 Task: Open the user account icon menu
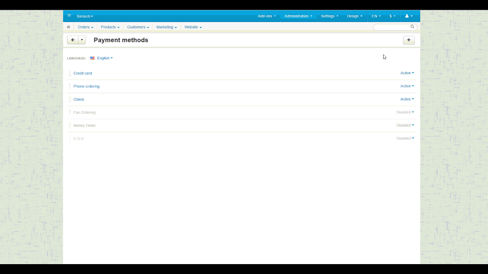pyautogui.click(x=409, y=16)
